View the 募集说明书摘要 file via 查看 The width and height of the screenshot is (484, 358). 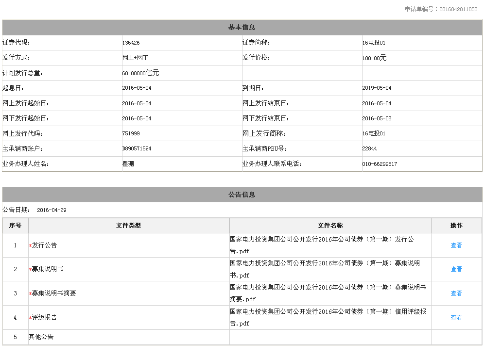(x=456, y=293)
